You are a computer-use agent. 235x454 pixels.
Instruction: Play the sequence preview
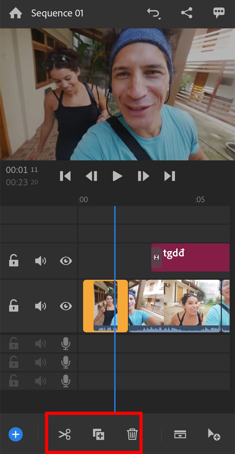click(117, 176)
